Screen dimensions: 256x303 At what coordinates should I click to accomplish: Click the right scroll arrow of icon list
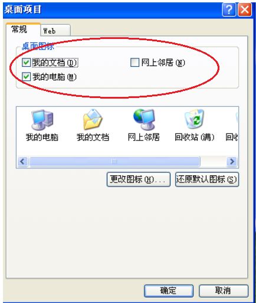coord(232,162)
